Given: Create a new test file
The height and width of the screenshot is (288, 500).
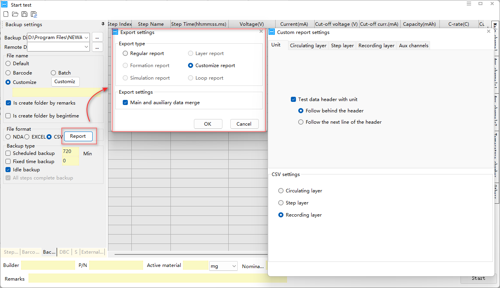Looking at the screenshot, I should [x=5, y=14].
